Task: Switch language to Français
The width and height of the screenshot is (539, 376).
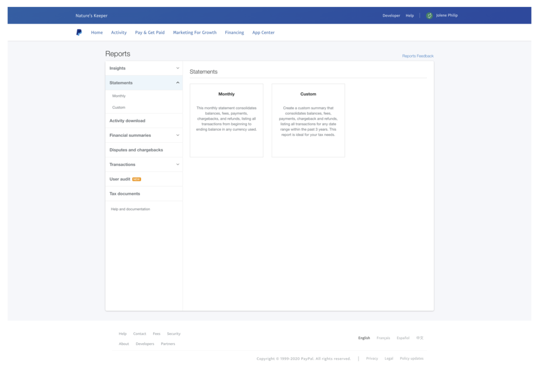Action: coord(383,338)
